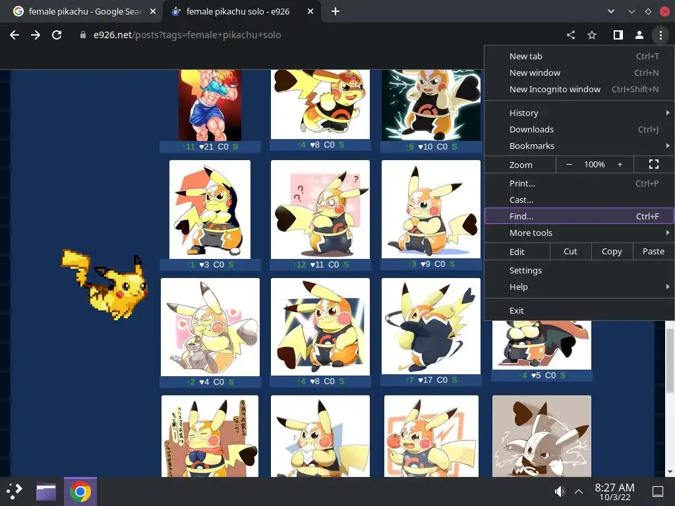Select Find... in the menu
This screenshot has height=506, width=675.
click(x=579, y=216)
